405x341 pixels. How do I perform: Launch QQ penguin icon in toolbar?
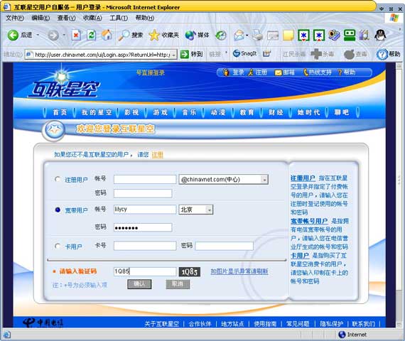tap(380, 35)
